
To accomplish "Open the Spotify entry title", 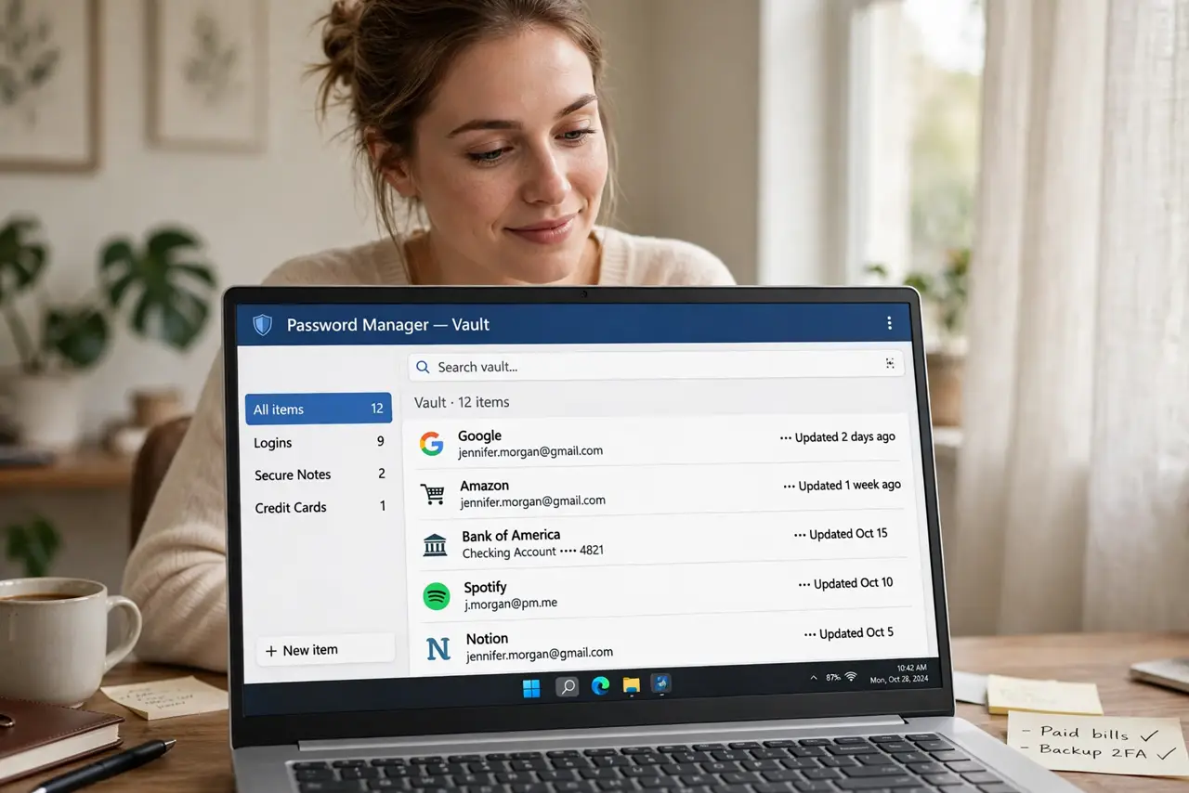I will [x=485, y=587].
